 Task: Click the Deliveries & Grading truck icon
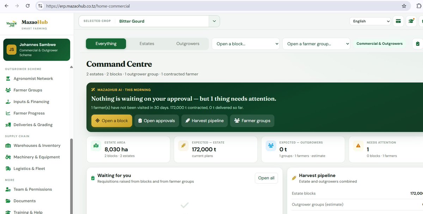(x=8, y=125)
